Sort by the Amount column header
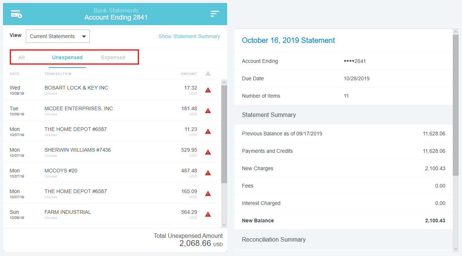This screenshot has width=462, height=256. coord(189,74)
